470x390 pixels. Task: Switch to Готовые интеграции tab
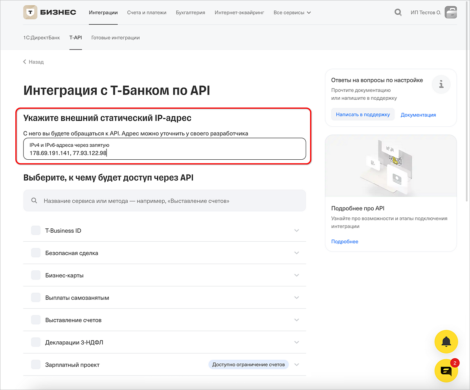tap(116, 38)
